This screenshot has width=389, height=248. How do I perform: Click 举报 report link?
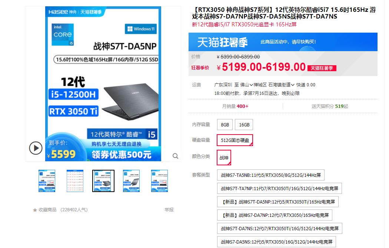(169, 210)
